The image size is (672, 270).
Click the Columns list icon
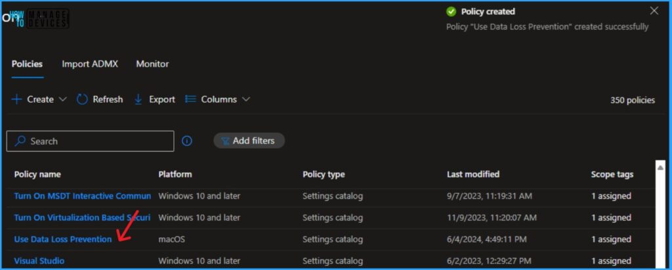click(190, 99)
